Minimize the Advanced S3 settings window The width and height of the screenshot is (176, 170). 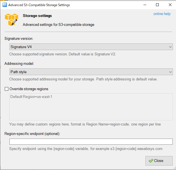click(145, 5)
